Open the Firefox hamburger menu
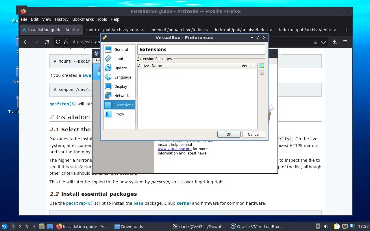Screen dimensions: 370x231 (345, 42)
